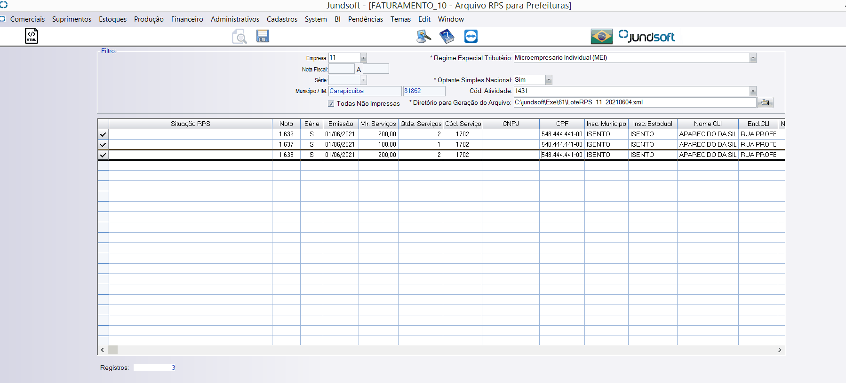Screen dimensions: 846x383
Task: Open the System menu
Action: pos(316,19)
